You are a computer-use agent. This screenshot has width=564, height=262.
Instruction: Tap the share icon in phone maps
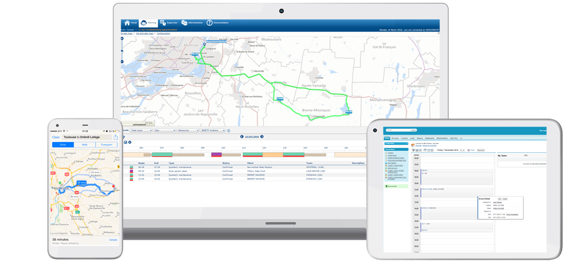click(116, 137)
